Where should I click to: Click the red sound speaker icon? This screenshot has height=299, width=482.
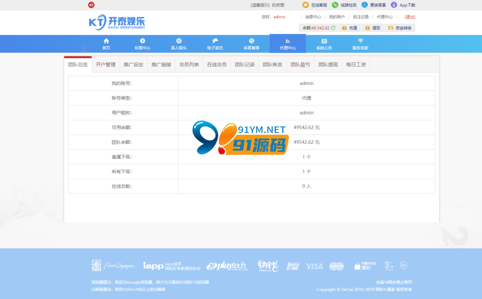[x=91, y=5]
